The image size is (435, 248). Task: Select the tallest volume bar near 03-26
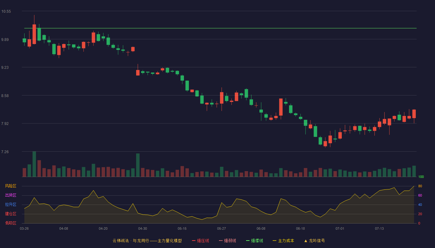pyautogui.click(x=34, y=164)
